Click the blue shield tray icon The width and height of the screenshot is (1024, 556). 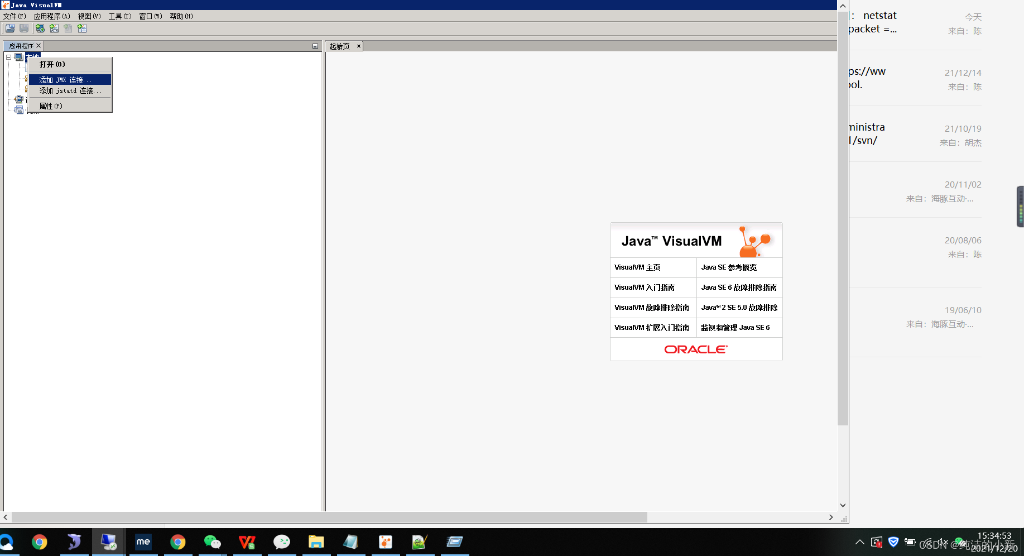tap(893, 542)
